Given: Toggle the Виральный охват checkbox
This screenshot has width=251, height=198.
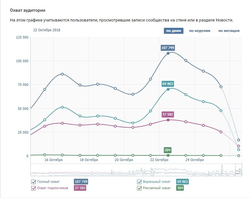Looking at the screenshot, I should 139,182.
